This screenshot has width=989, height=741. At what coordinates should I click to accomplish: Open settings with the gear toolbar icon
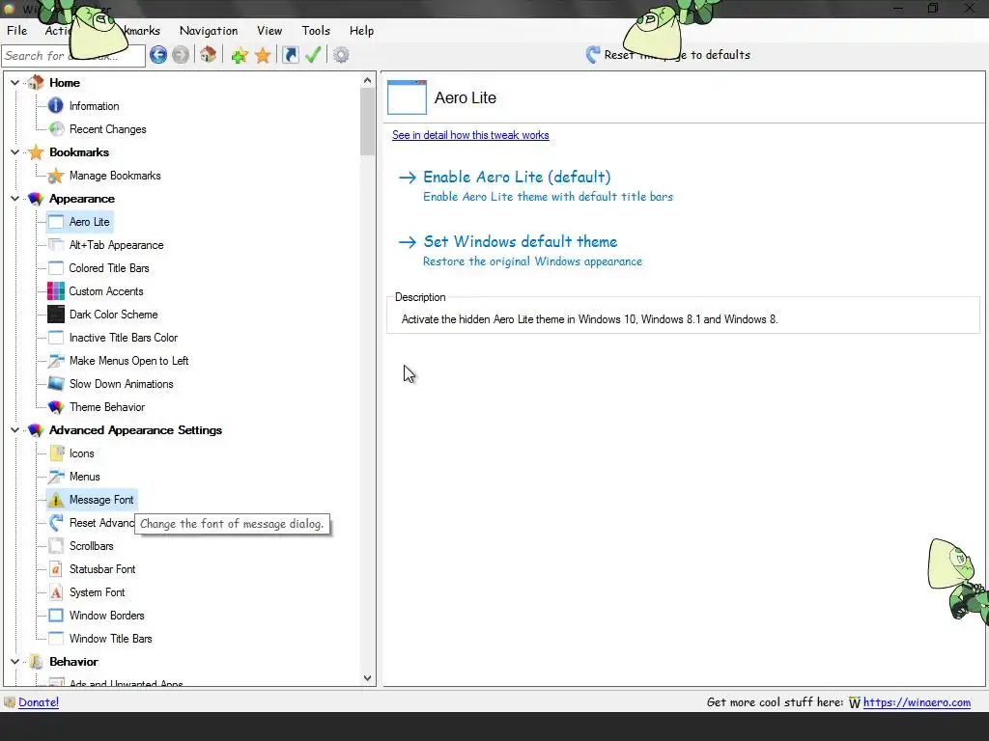tap(341, 55)
